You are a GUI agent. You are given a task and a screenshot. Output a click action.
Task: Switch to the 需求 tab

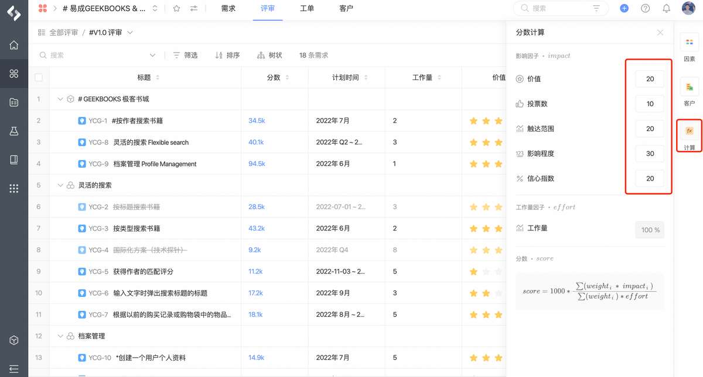click(x=228, y=8)
